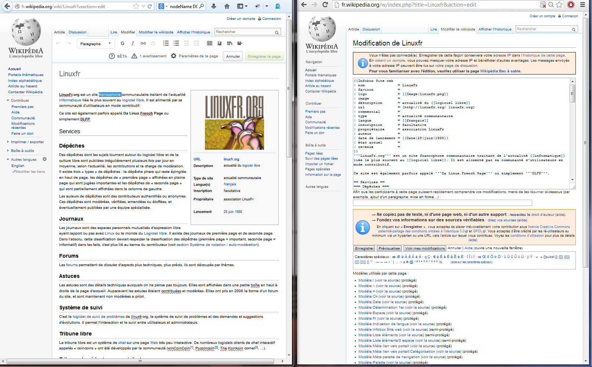Click the increase indent icon in VisualEditor
This screenshot has width=592, height=367.
(x=196, y=43)
